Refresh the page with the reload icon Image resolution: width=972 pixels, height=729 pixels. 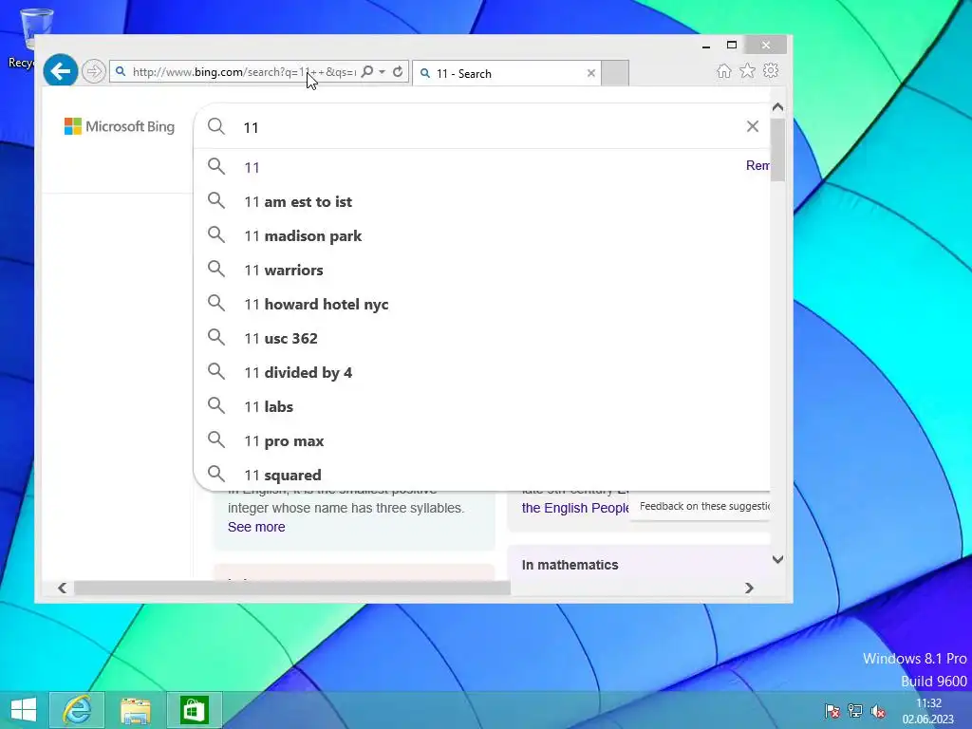(398, 72)
